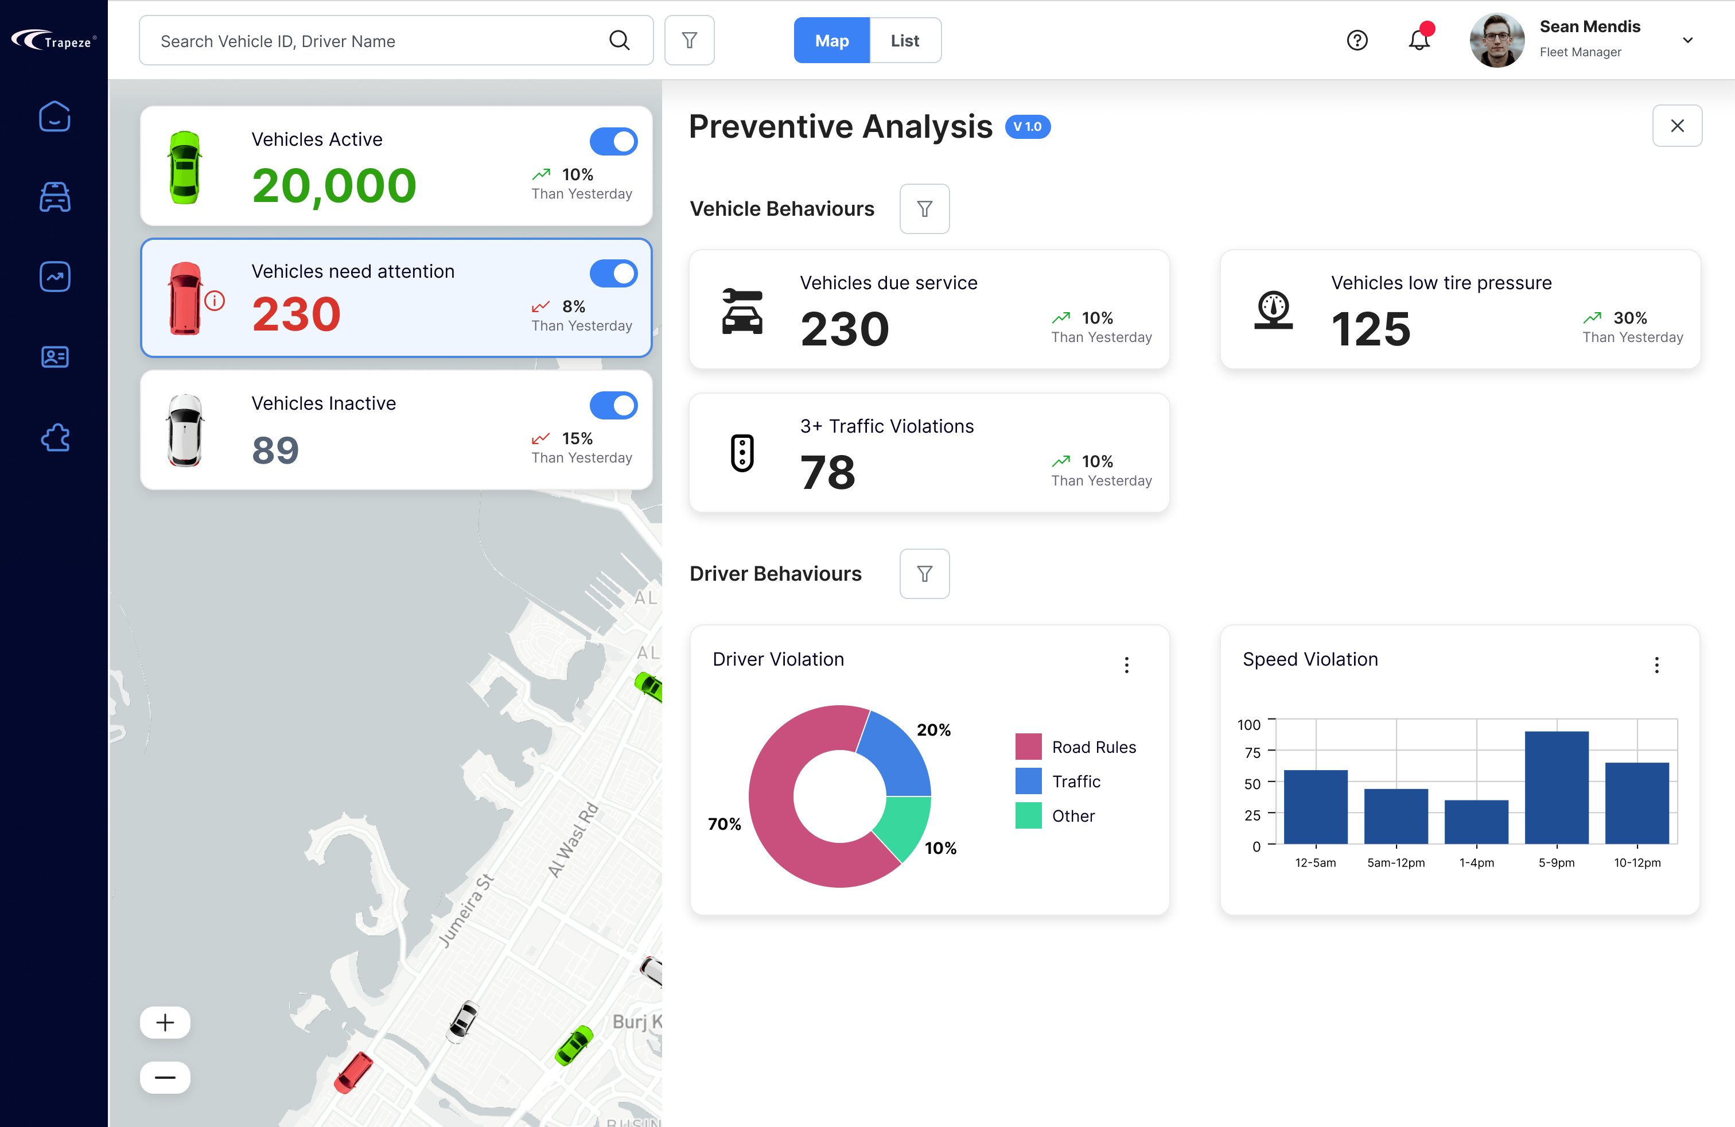Image resolution: width=1735 pixels, height=1127 pixels.
Task: Click the Driver ID card sidebar icon
Action: pyautogui.click(x=55, y=356)
